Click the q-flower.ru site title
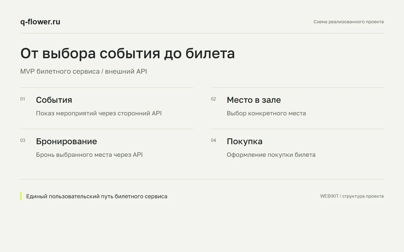 [x=40, y=22]
